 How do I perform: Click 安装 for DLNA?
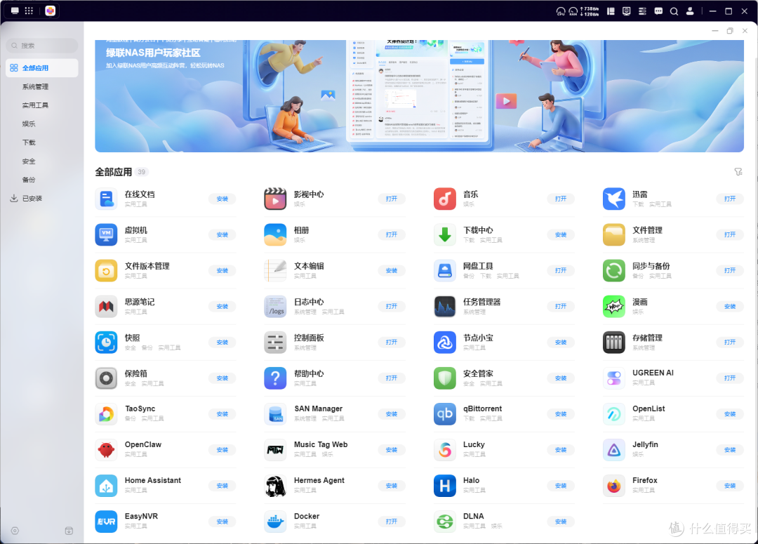point(561,522)
